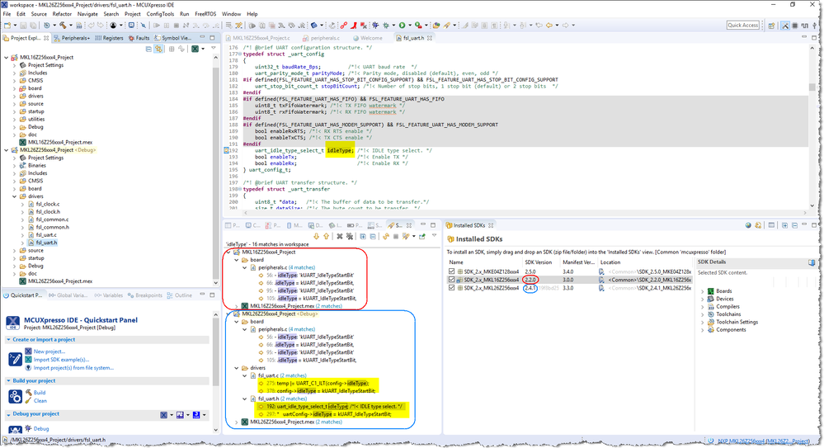Switch to peripherals.c editor tab

pyautogui.click(x=321, y=38)
